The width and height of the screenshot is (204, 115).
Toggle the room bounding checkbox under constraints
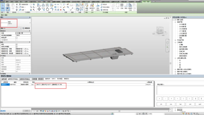(x=17, y=38)
